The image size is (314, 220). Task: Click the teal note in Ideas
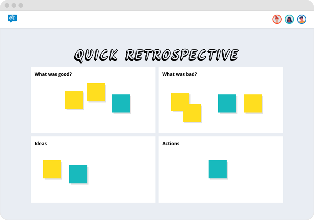point(78,174)
